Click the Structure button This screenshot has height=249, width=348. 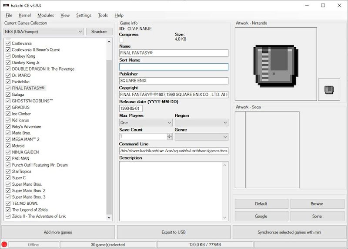pyautogui.click(x=99, y=32)
